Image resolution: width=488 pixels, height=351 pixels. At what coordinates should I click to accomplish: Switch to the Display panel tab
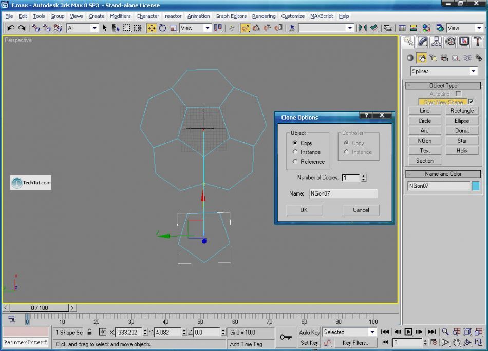(464, 42)
